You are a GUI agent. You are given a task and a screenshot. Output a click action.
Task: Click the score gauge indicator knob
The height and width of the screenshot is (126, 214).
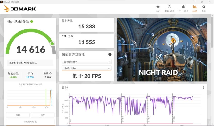52,44
